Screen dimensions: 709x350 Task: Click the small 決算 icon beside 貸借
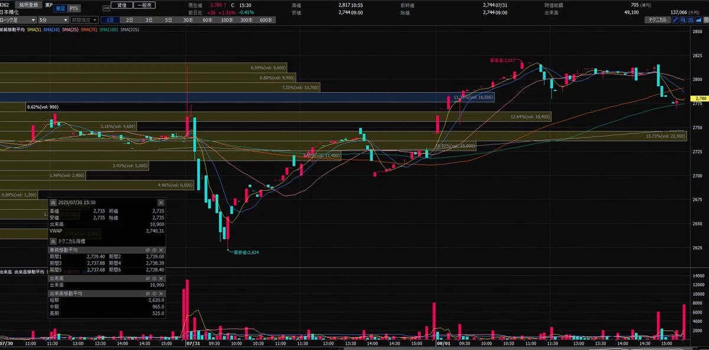pos(106,8)
